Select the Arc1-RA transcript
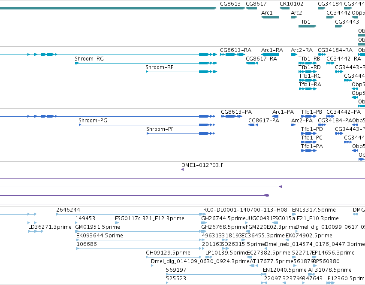 (270, 55)
